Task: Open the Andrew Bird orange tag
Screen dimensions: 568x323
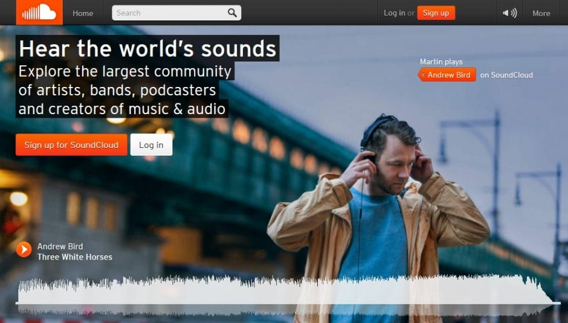Action: 447,75
